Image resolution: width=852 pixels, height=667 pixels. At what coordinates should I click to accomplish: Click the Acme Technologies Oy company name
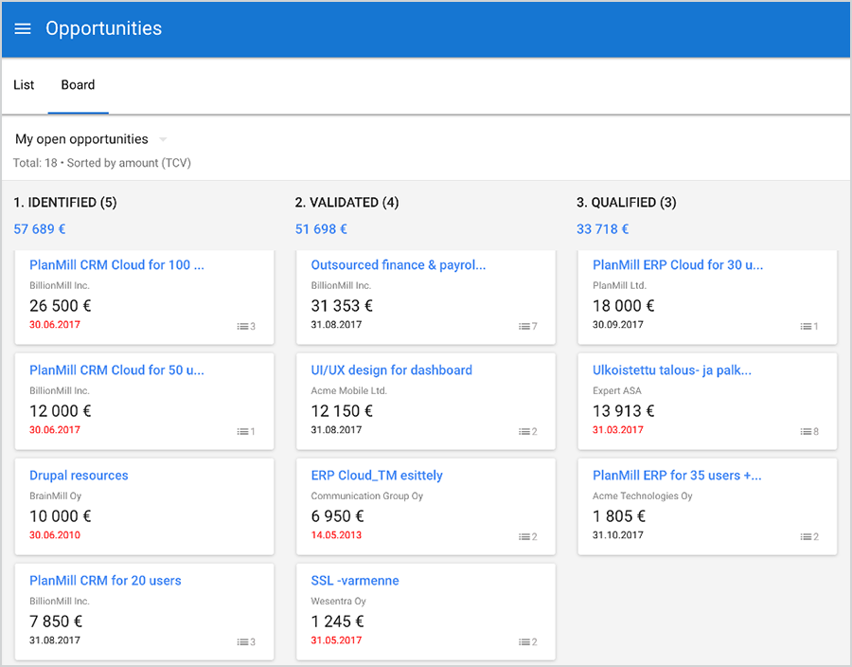coord(642,496)
